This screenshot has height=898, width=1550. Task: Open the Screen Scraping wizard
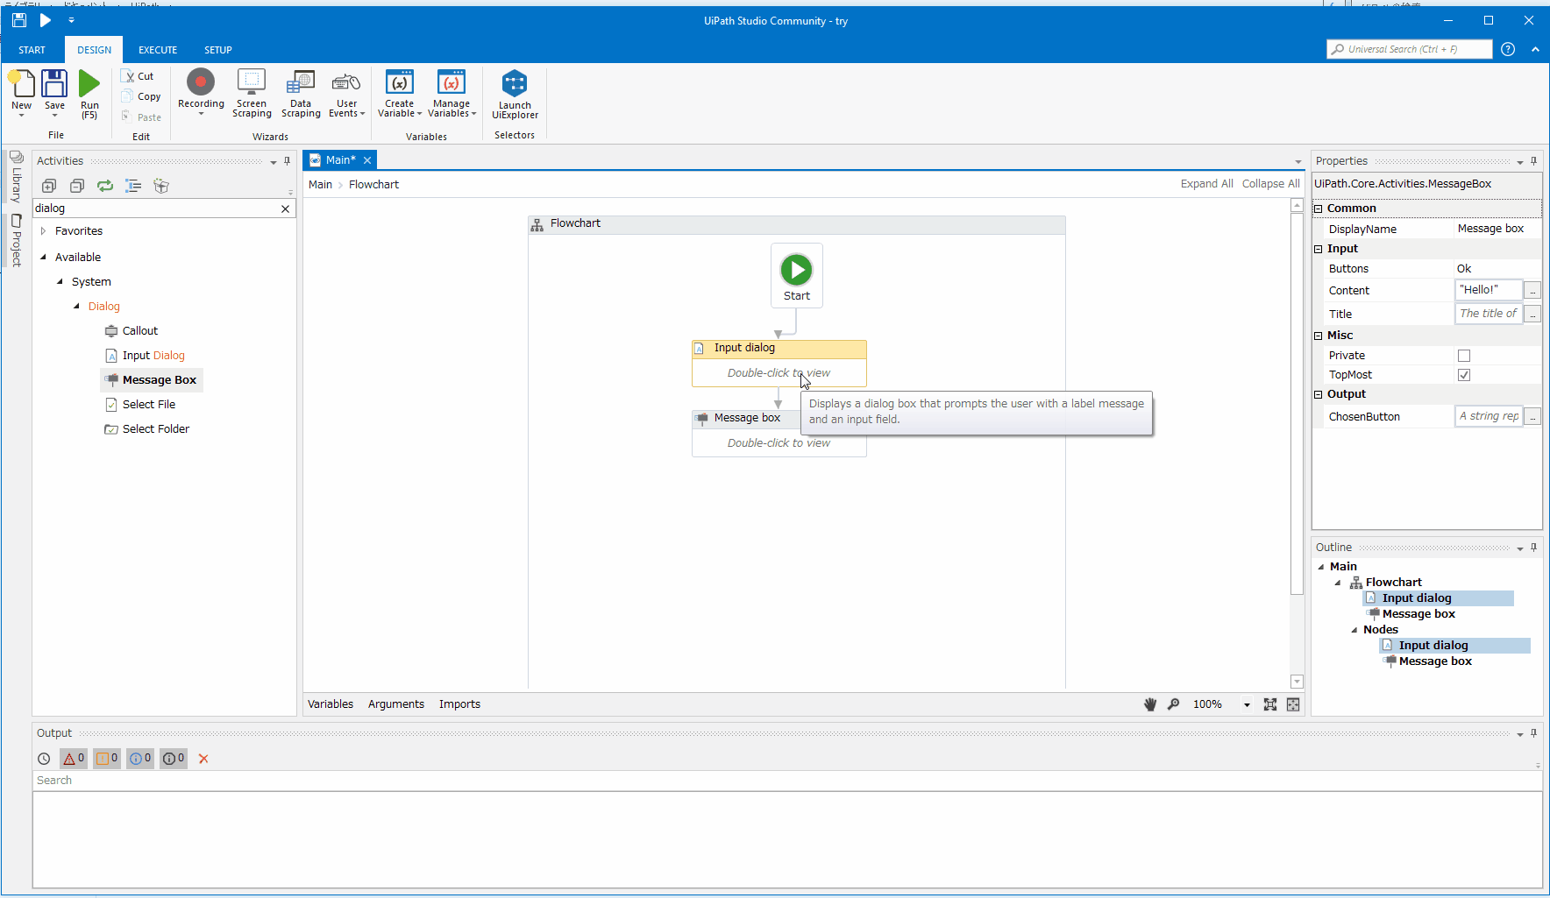pos(252,93)
